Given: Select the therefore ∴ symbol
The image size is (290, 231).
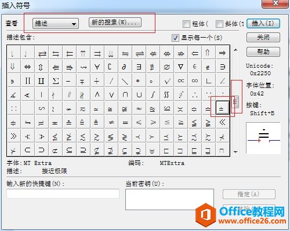Looking at the screenshot, I should (x=194, y=94).
